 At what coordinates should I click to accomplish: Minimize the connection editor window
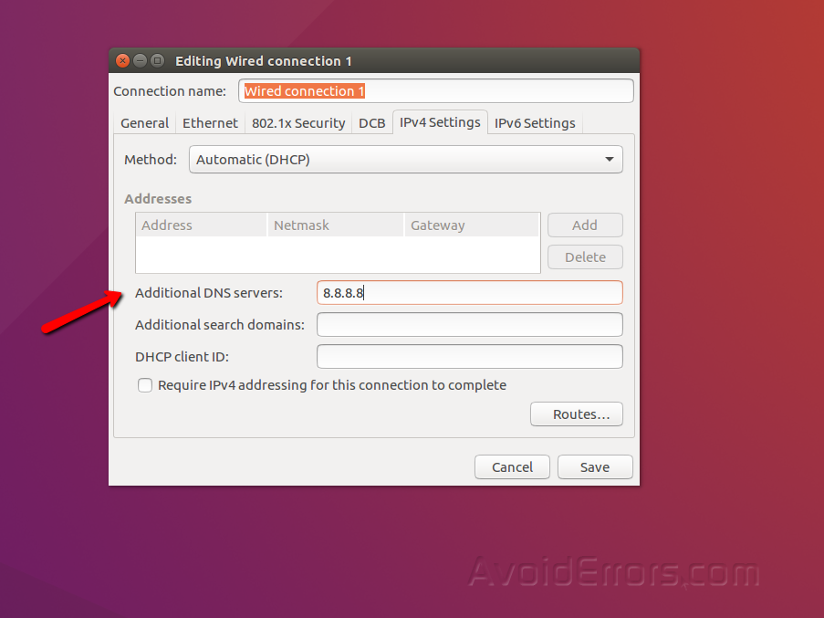140,61
